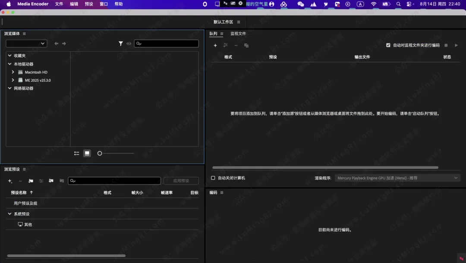Switch media browser to list view
This screenshot has width=466, height=263.
(x=76, y=153)
